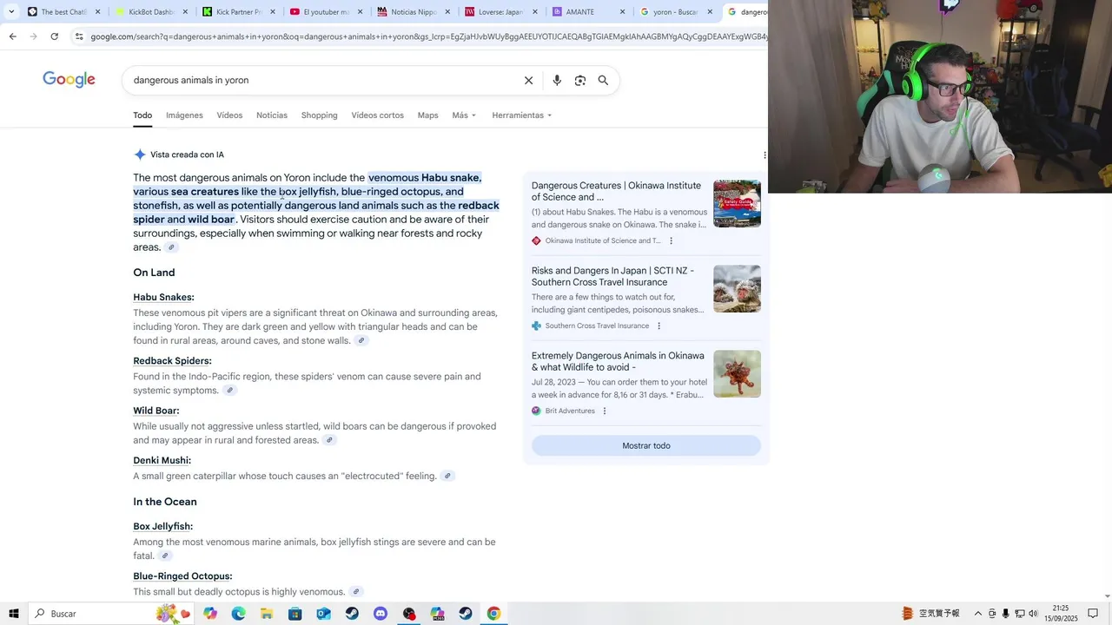The height and width of the screenshot is (625, 1112).
Task: Open source link icon after Wild Boar text
Action: pyautogui.click(x=329, y=440)
